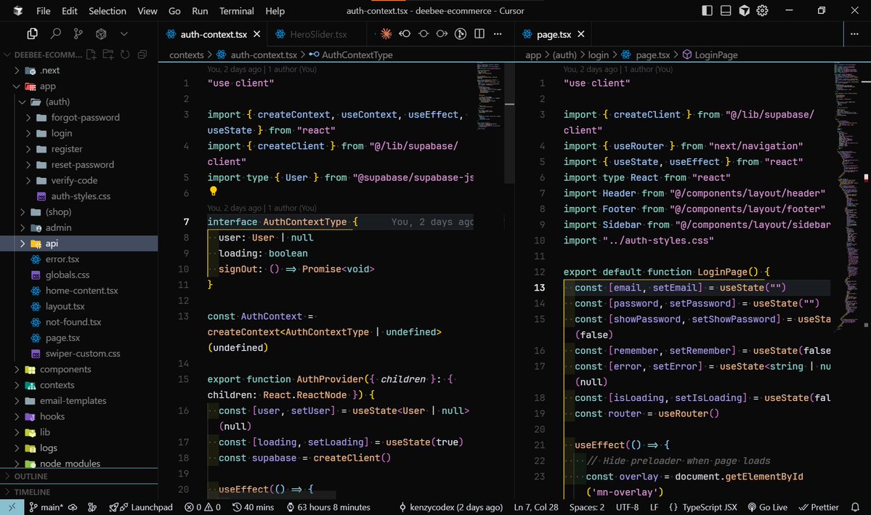Close the auth-context.tsx tab
This screenshot has height=515, width=871.
pyautogui.click(x=256, y=34)
